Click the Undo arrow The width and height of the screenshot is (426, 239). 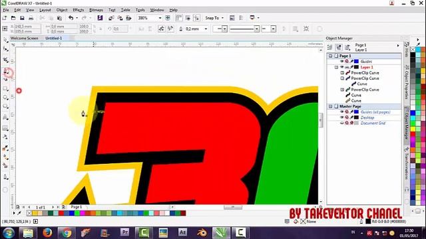[x=71, y=18]
